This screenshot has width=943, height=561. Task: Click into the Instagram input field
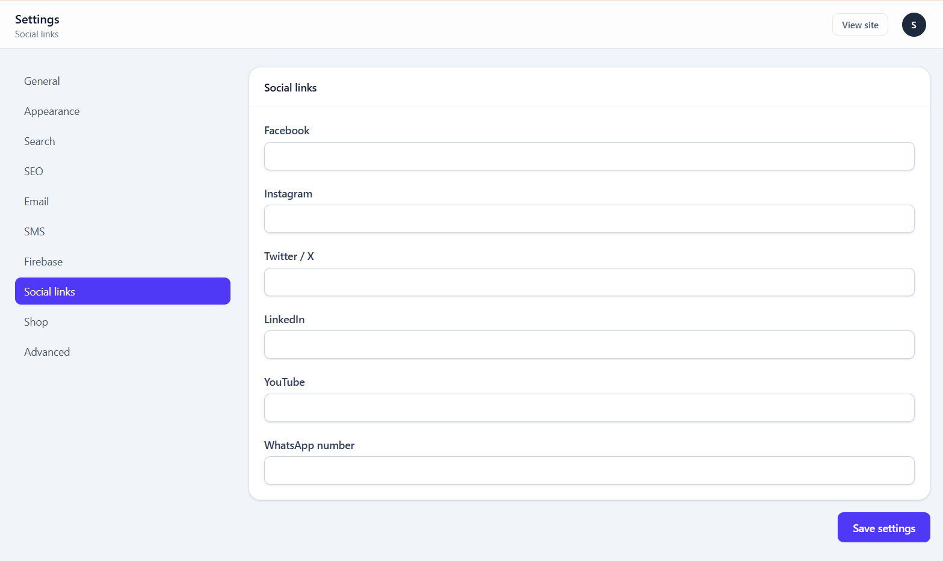click(589, 219)
